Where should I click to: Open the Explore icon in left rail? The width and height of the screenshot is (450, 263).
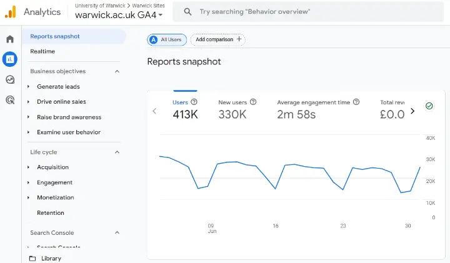click(10, 79)
